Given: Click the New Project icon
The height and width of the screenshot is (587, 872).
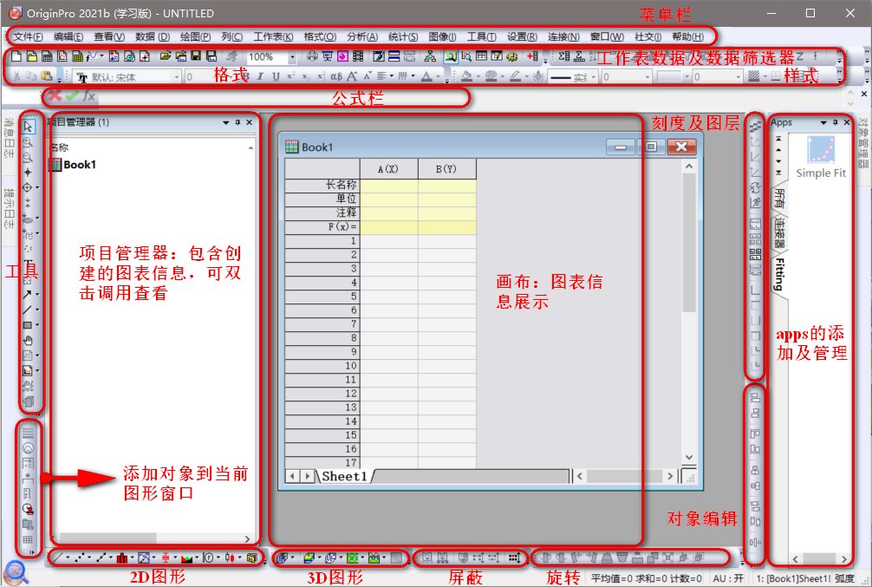Looking at the screenshot, I should point(16,56).
